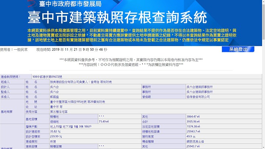
Task: Click the notice line 內容說明:OOO代表涉及個資遮蔽
Action: (x=131, y=64)
